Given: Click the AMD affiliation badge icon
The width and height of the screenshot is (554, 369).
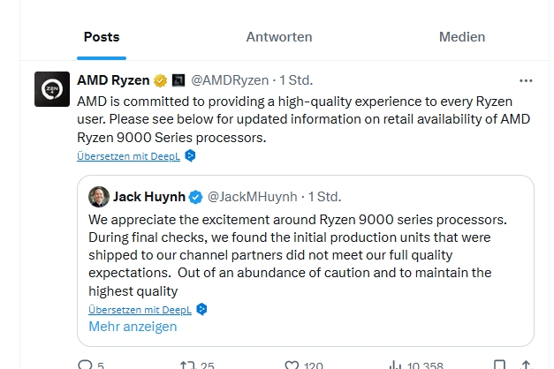Looking at the screenshot, I should pos(178,80).
